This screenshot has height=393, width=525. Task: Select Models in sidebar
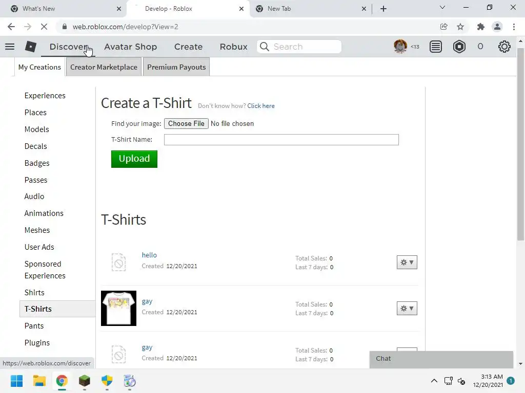(37, 129)
